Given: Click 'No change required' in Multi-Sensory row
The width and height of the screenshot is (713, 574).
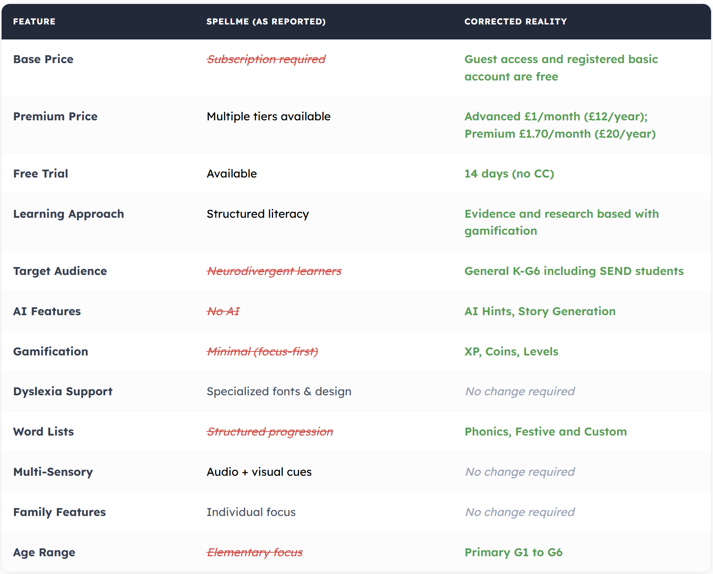Looking at the screenshot, I should [520, 472].
